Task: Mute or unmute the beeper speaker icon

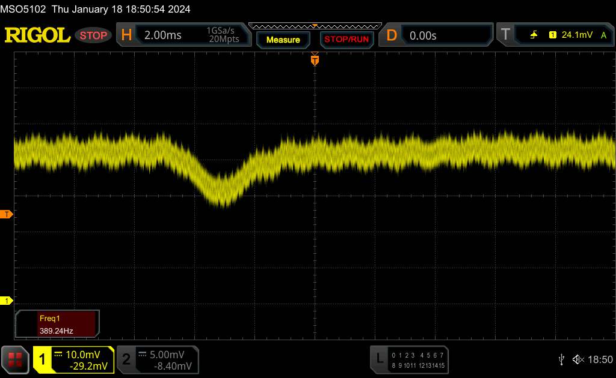Action: [x=578, y=359]
